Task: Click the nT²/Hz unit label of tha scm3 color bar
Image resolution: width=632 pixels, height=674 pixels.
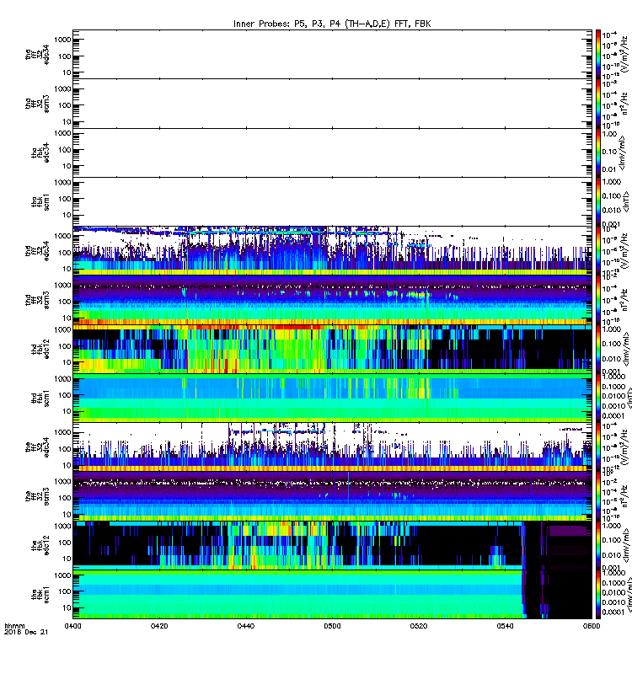Action: (626, 104)
